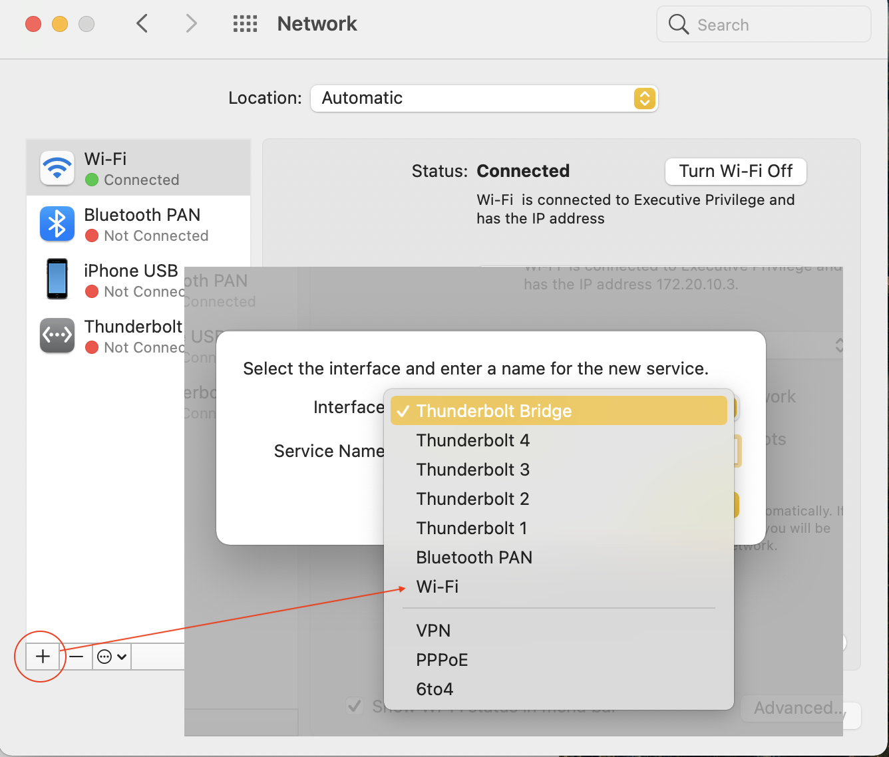Select 6to4 from the Interface menu
Screen dimensions: 889x757
(559, 689)
